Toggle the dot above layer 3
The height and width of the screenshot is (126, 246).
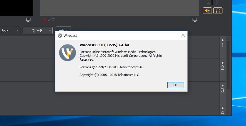[222, 85]
